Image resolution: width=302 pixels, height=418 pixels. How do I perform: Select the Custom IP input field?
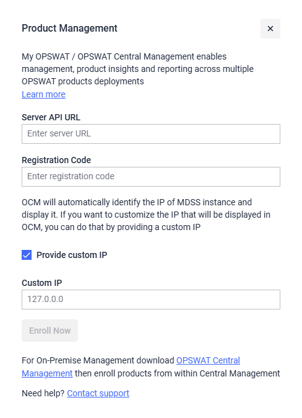coord(151,300)
